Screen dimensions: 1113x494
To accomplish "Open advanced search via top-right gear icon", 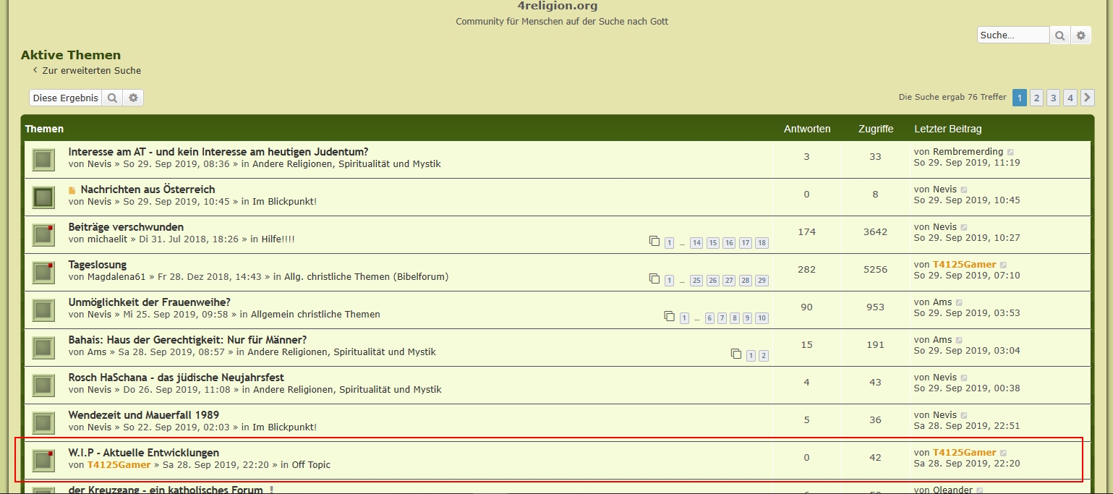I will click(1080, 35).
